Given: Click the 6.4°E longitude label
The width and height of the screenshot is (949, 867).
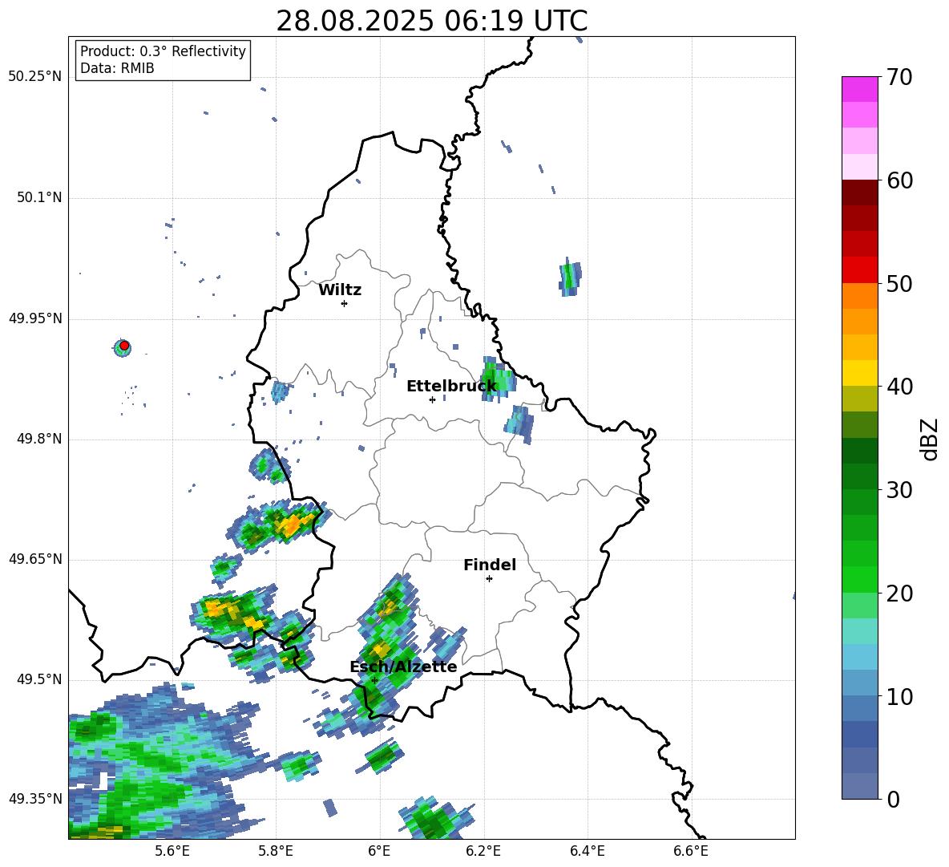Looking at the screenshot, I should (x=587, y=852).
